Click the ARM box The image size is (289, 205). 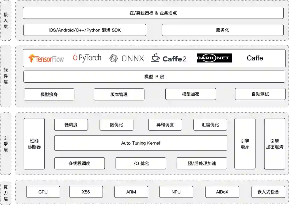(131, 192)
